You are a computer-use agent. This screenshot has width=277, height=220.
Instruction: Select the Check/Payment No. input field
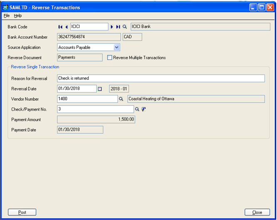[95, 109]
